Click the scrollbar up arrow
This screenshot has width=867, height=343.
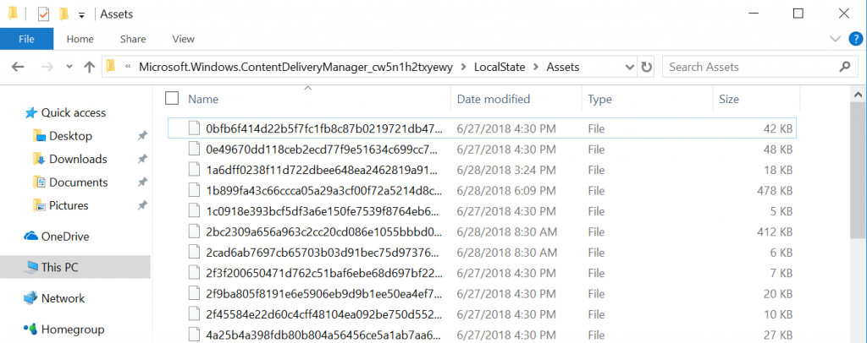pyautogui.click(x=860, y=95)
